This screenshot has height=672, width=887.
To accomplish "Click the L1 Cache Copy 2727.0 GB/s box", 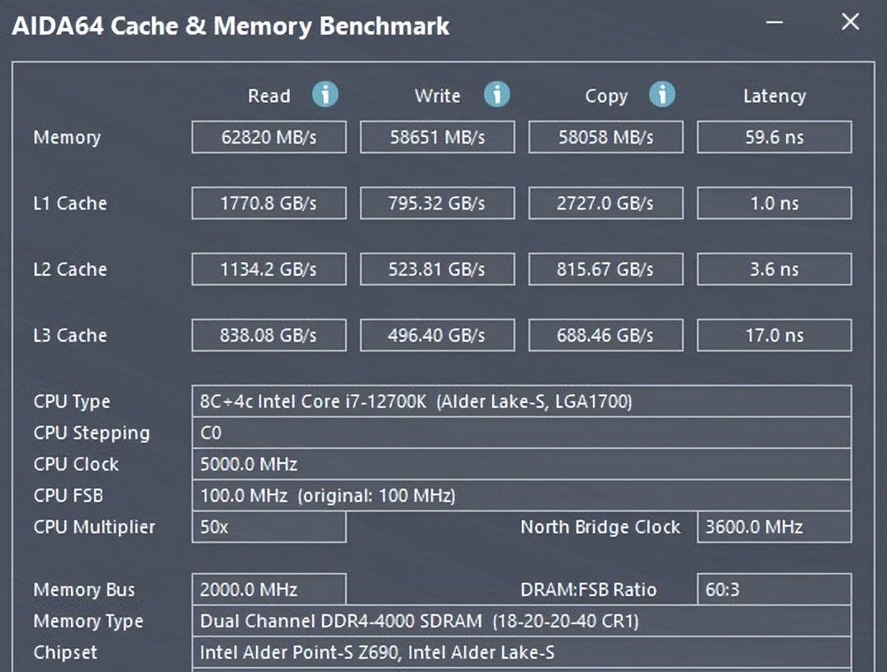I will (x=605, y=203).
